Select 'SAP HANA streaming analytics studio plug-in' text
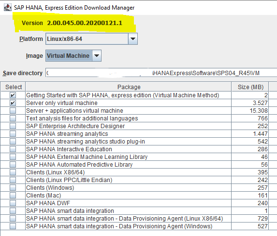This screenshot has width=277, height=236. point(86,142)
